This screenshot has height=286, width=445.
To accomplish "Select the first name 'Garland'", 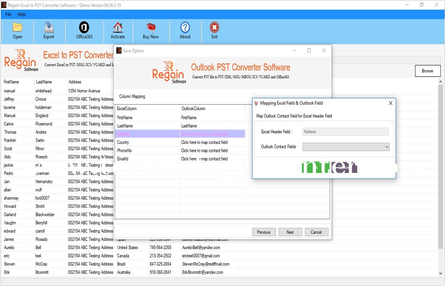I will [x=10, y=215].
